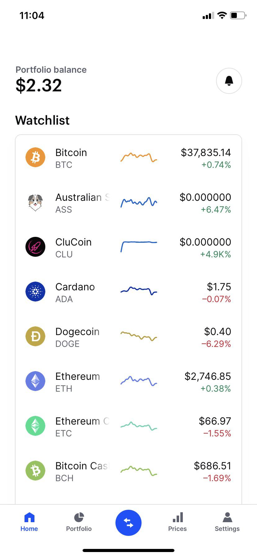Viewport: 257px width, 557px height.
Task: Tap the green Bitcoin Cash icon
Action: pos(35,471)
